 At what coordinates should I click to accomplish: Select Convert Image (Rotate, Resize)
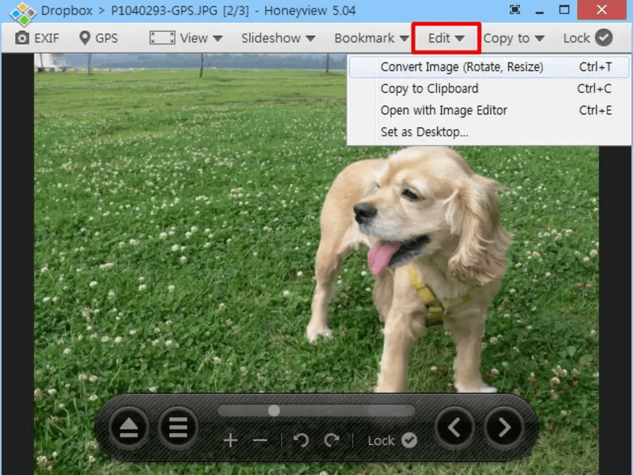[461, 67]
